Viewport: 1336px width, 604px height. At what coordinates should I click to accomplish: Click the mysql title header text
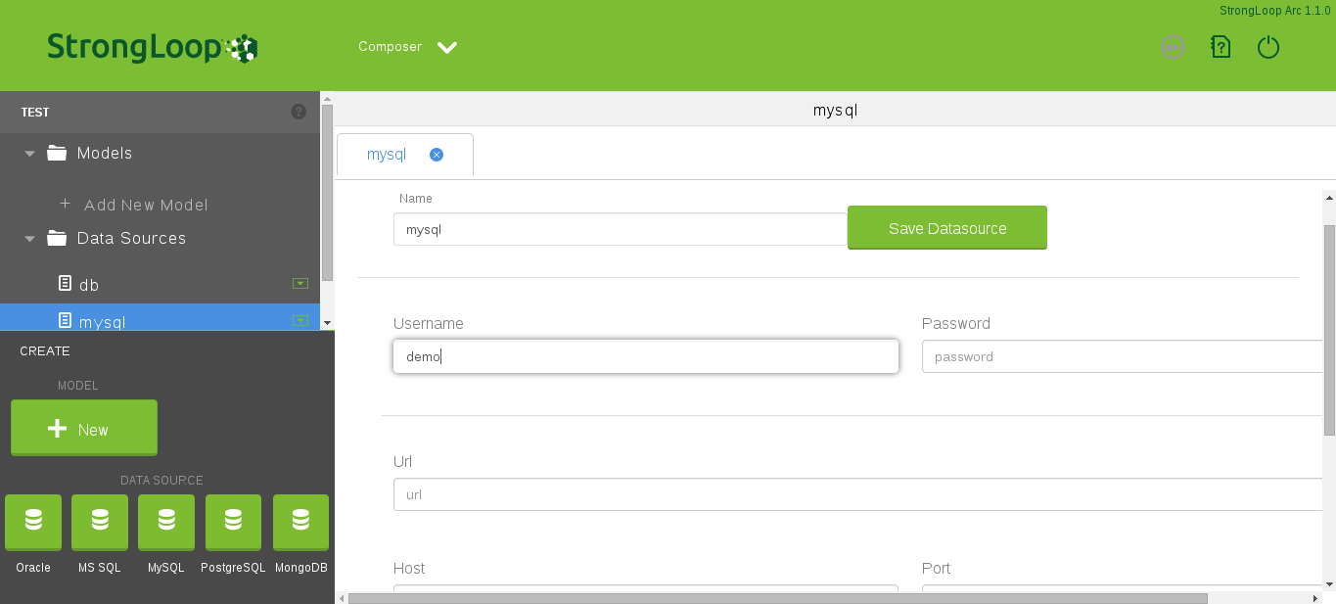coord(835,111)
